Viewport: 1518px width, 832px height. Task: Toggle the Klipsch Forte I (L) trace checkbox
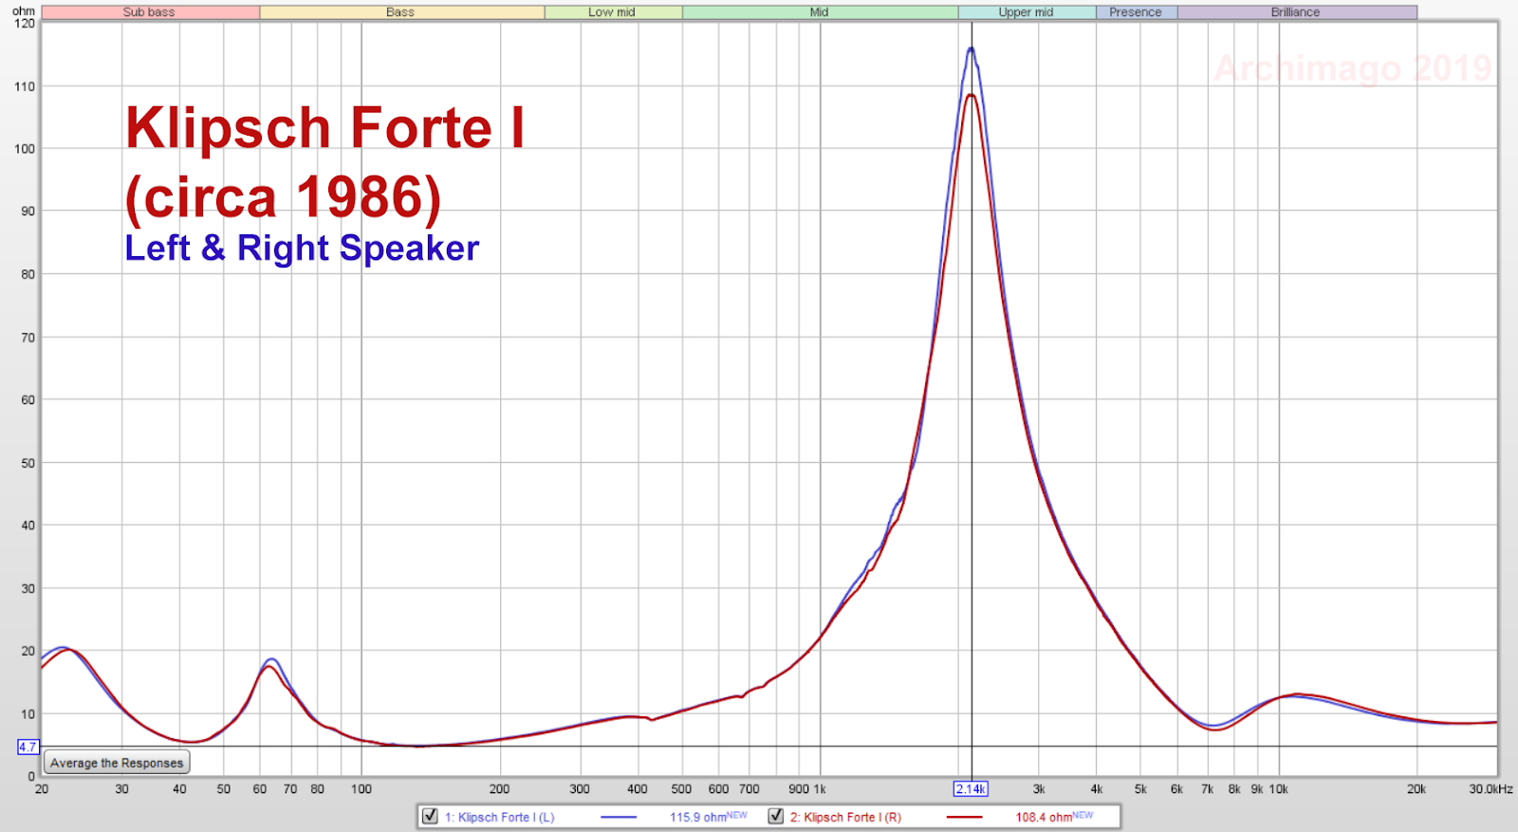click(x=430, y=816)
